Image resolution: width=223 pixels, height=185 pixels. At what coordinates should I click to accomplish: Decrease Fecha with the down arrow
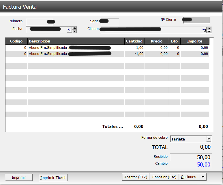point(74,31)
